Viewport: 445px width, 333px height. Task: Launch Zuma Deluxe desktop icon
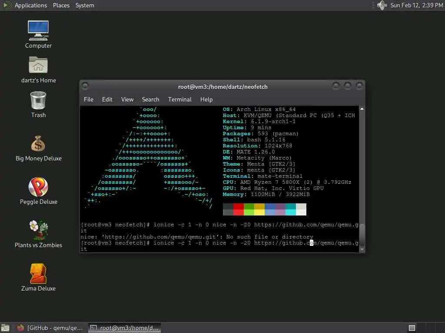(38, 277)
